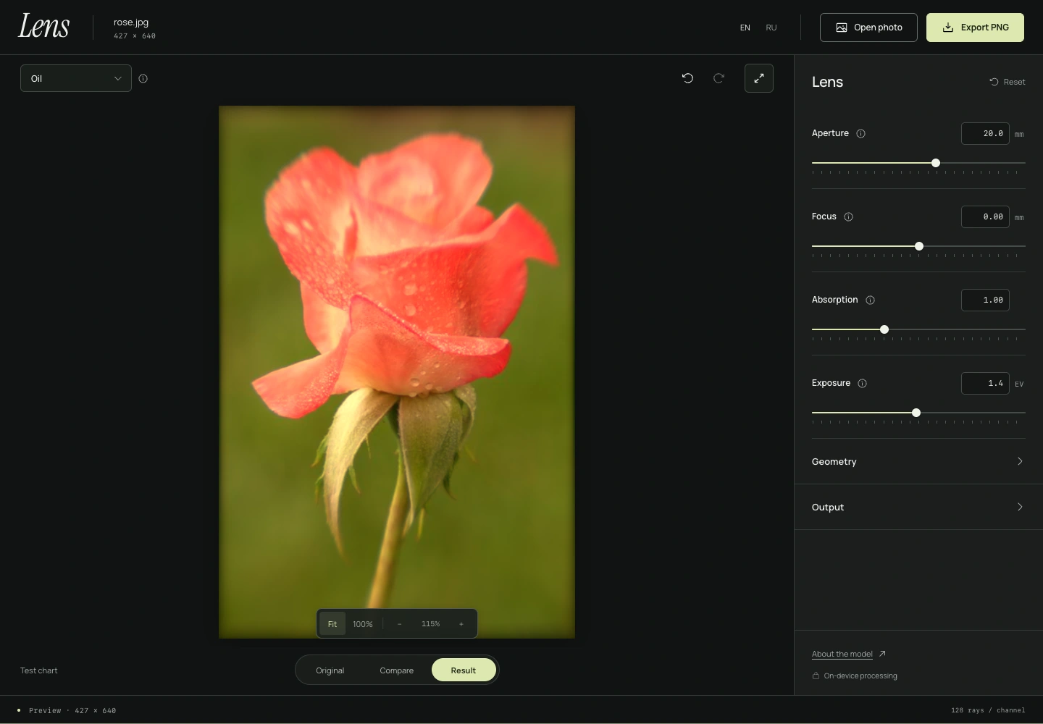This screenshot has height=724, width=1043.
Task: Click the Lens logo
Action: (x=43, y=27)
